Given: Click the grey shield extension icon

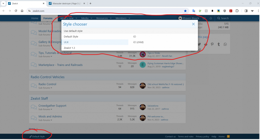Looking at the screenshot, I should (225, 11).
